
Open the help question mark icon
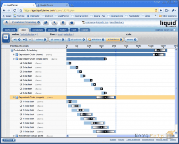click(x=63, y=23)
